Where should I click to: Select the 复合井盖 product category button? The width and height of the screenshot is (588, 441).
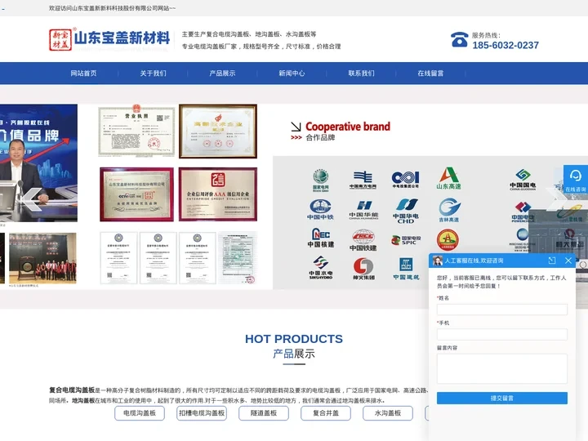pyautogui.click(x=326, y=413)
